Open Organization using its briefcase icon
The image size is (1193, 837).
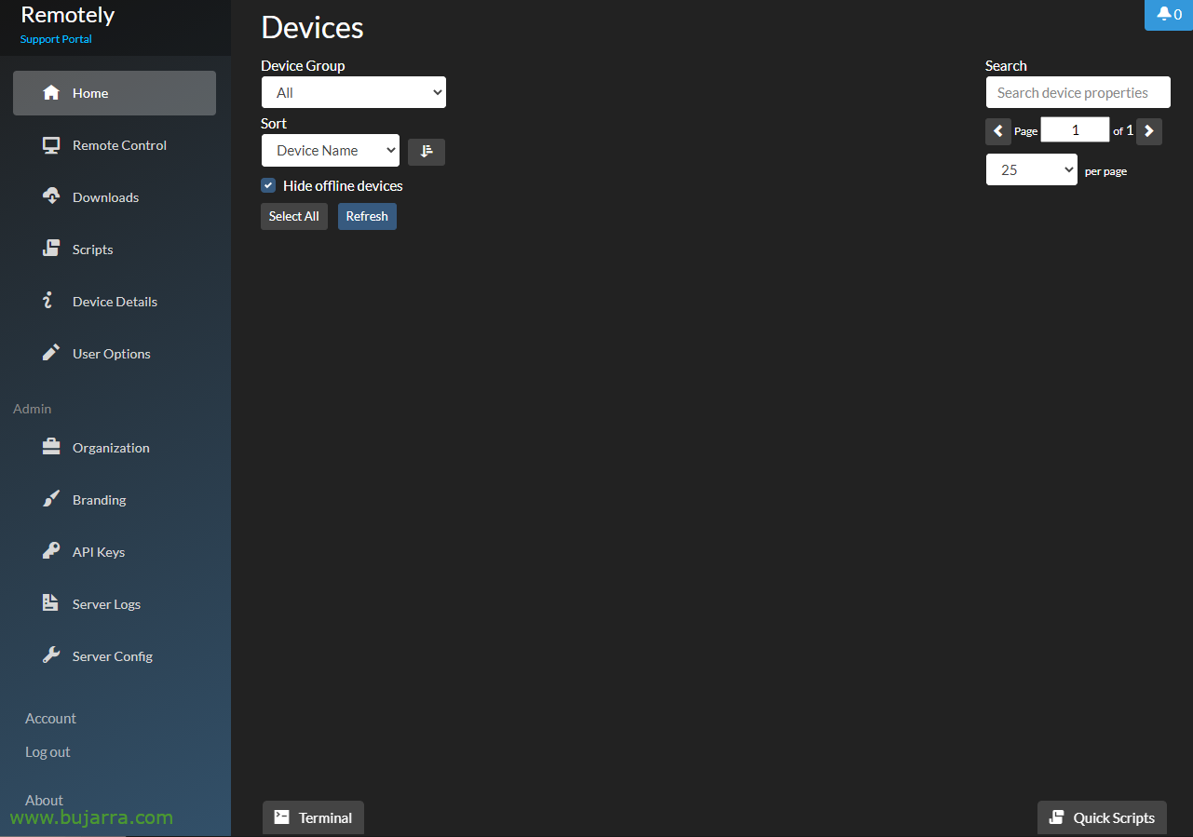coord(51,447)
